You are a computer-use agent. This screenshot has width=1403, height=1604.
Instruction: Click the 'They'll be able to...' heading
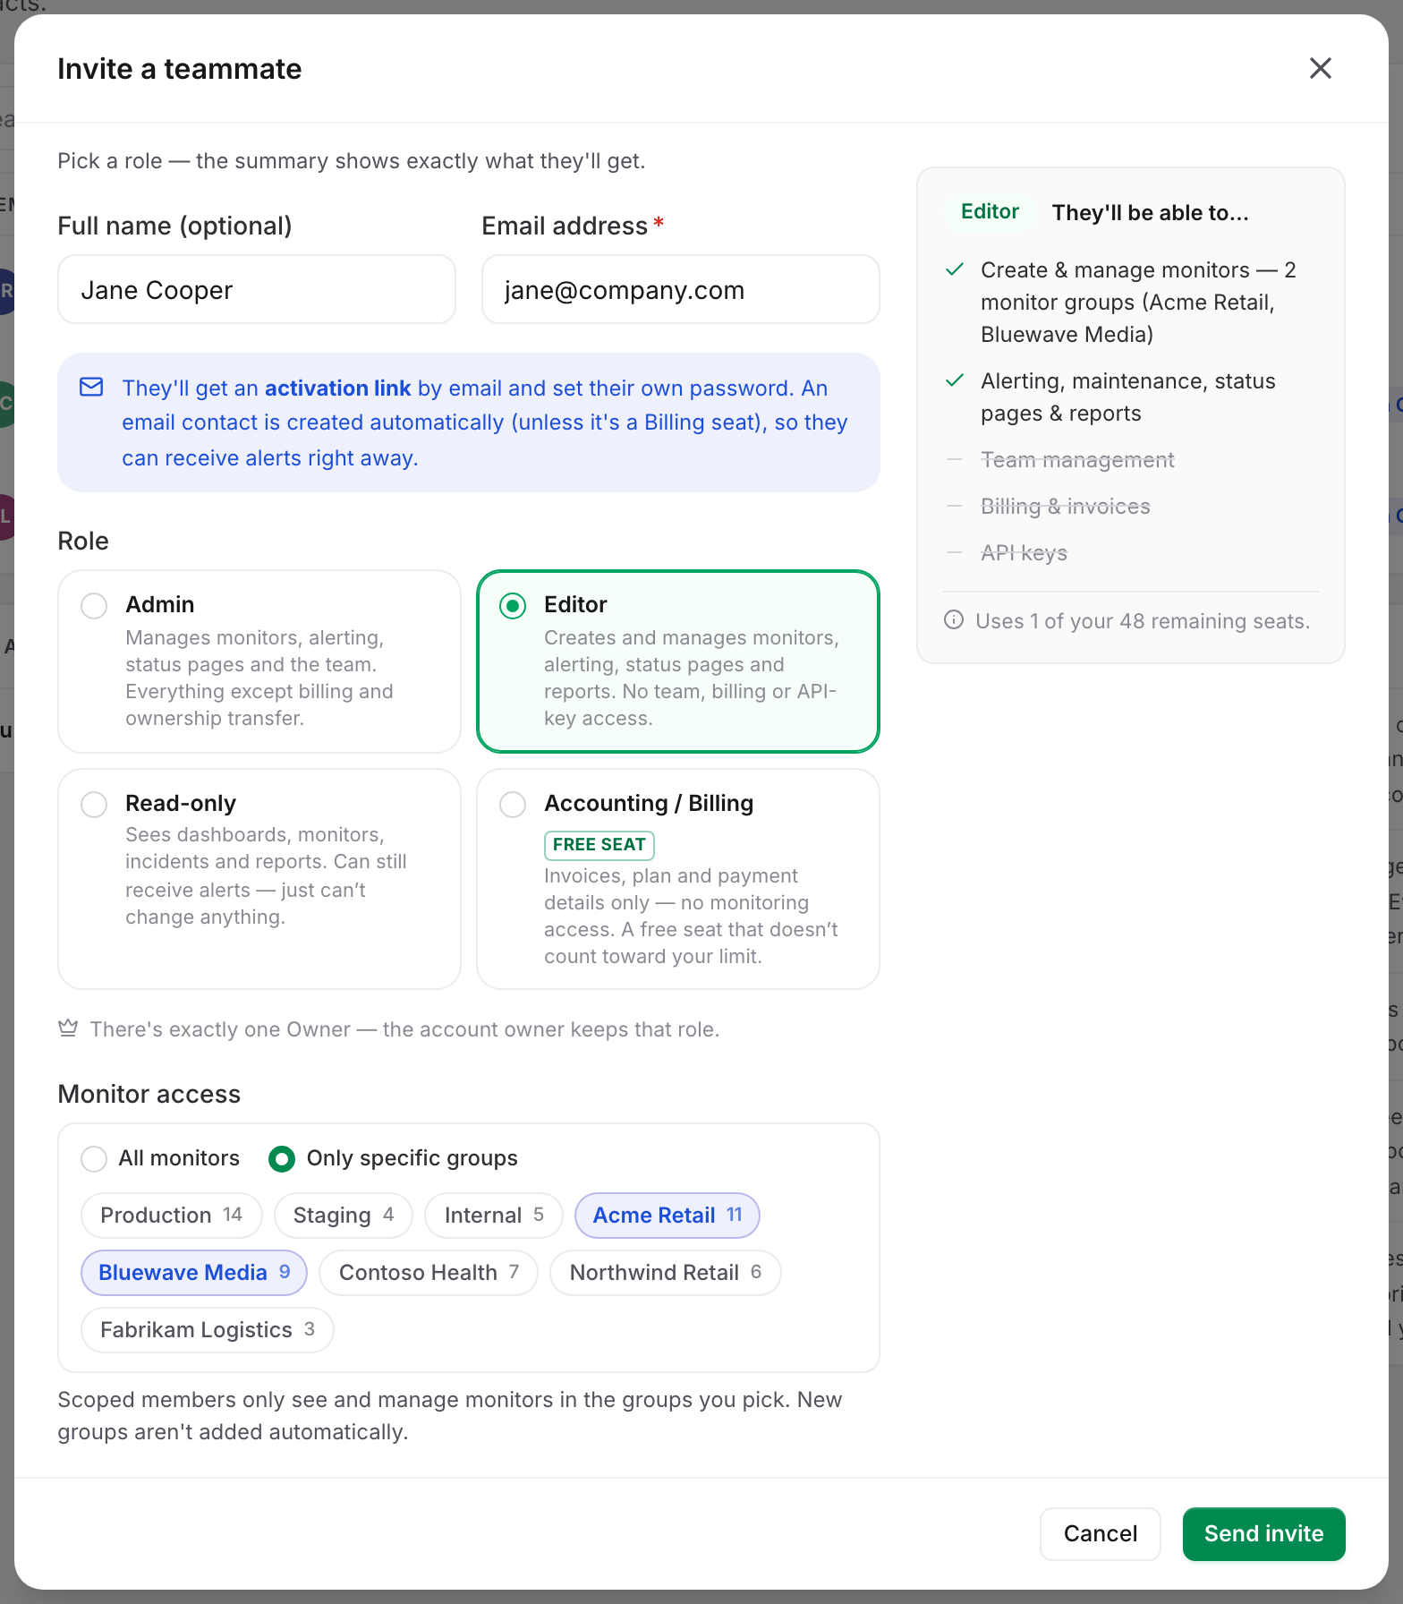(x=1150, y=213)
